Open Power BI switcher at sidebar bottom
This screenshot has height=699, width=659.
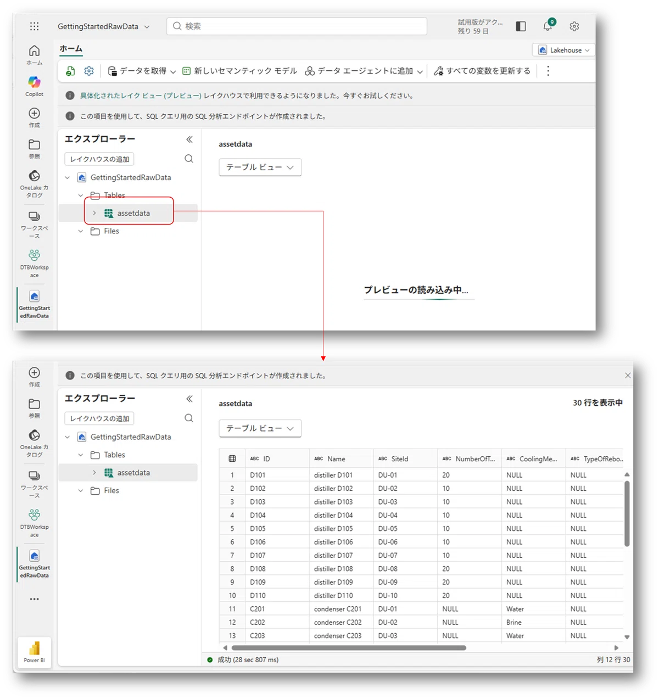(x=35, y=652)
